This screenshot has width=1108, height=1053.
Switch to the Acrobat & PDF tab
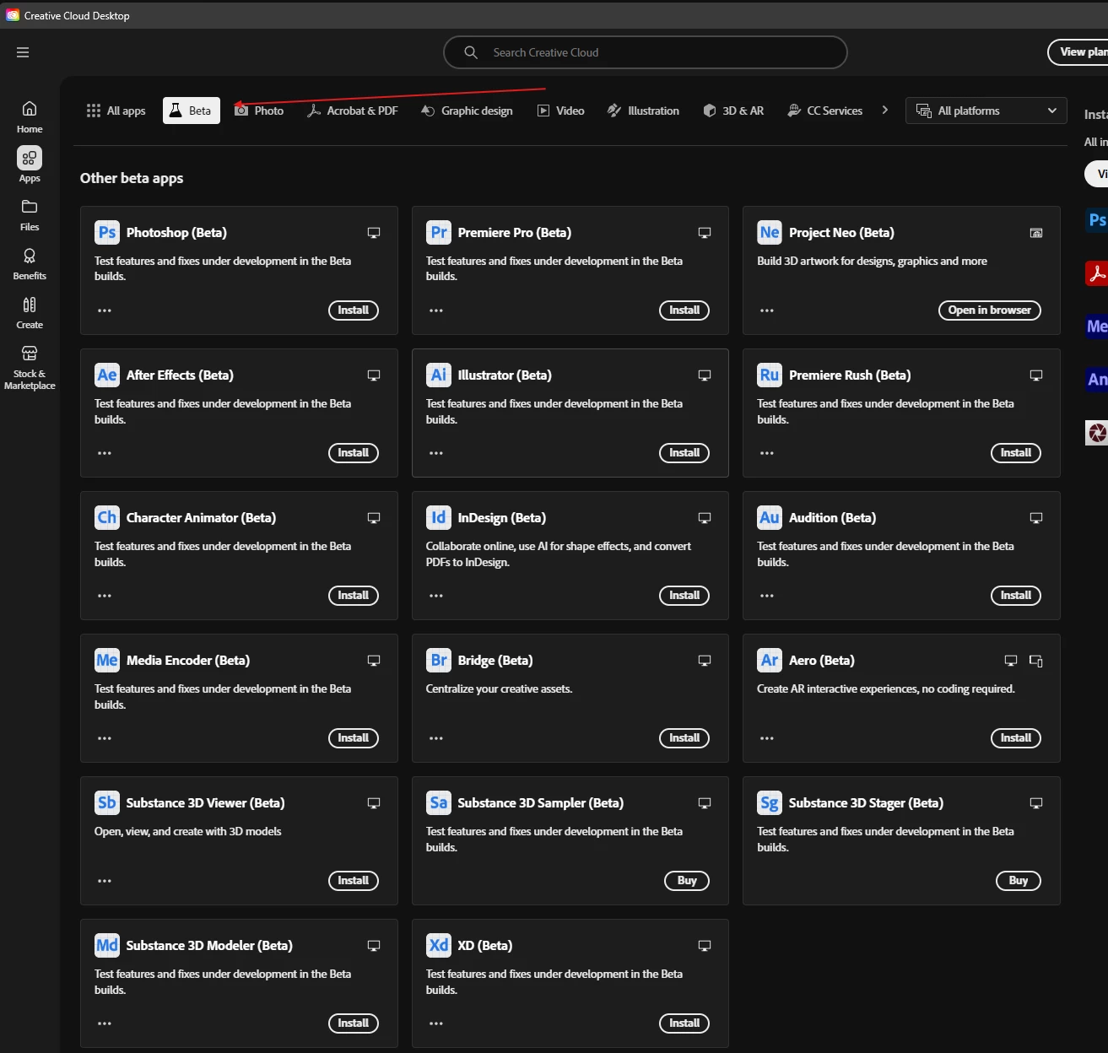coord(352,111)
